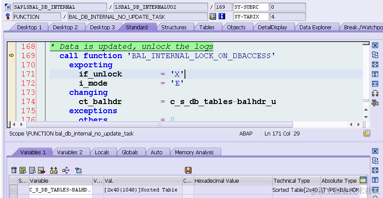Screen dimensions: 383x198
Task: Click the navigate-to-source icon beside function name
Action: coord(213,16)
